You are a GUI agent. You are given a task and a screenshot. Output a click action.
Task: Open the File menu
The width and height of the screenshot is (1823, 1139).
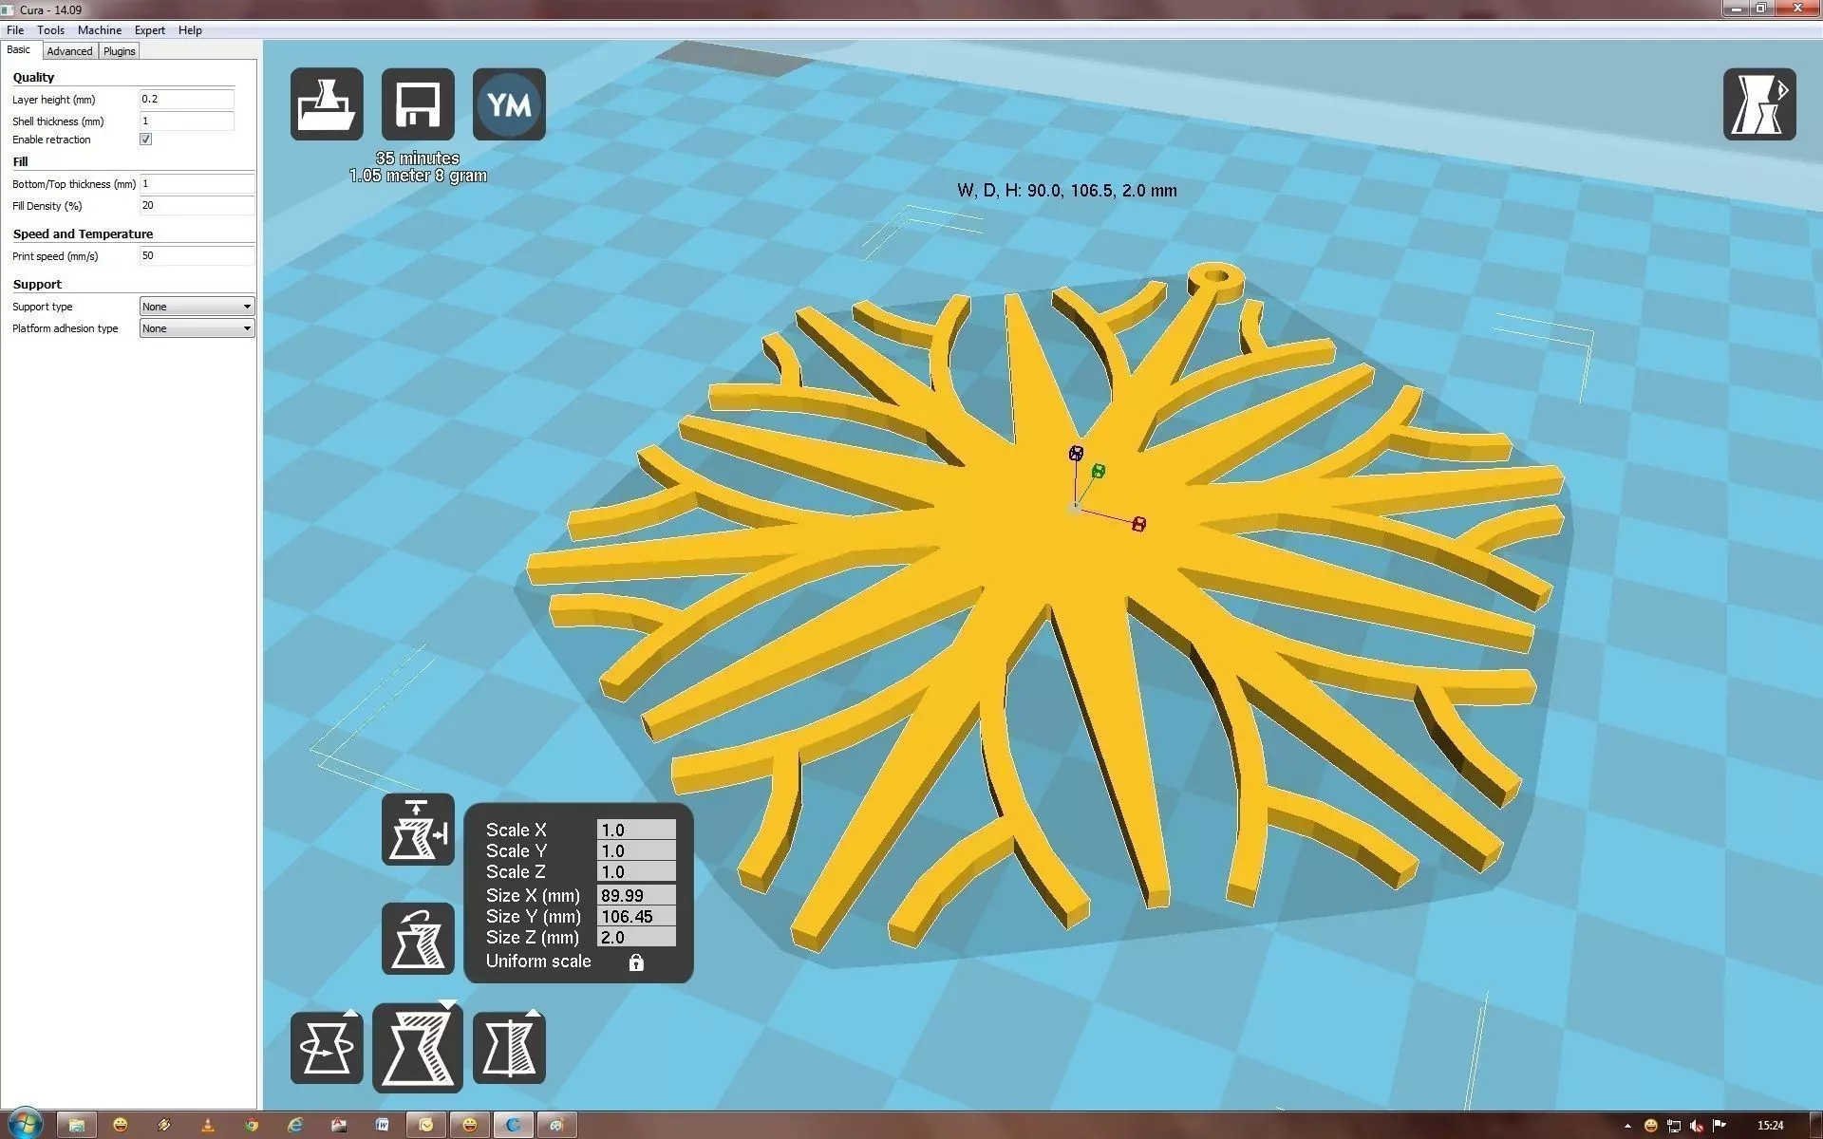pyautogui.click(x=15, y=30)
